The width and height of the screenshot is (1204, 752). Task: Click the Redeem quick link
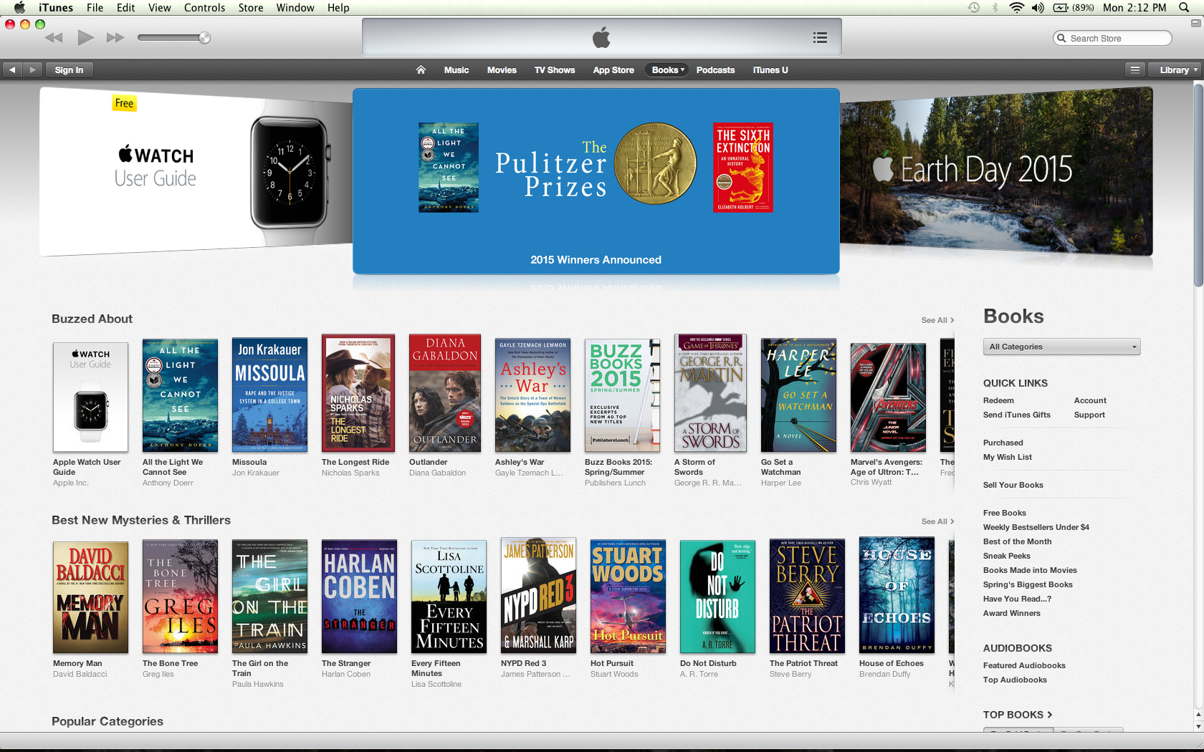tap(998, 401)
